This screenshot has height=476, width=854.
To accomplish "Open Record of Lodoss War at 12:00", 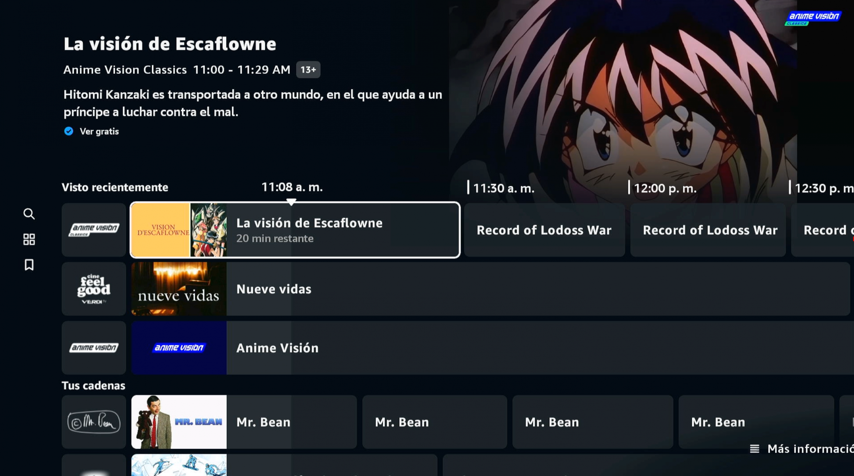I will (x=708, y=230).
